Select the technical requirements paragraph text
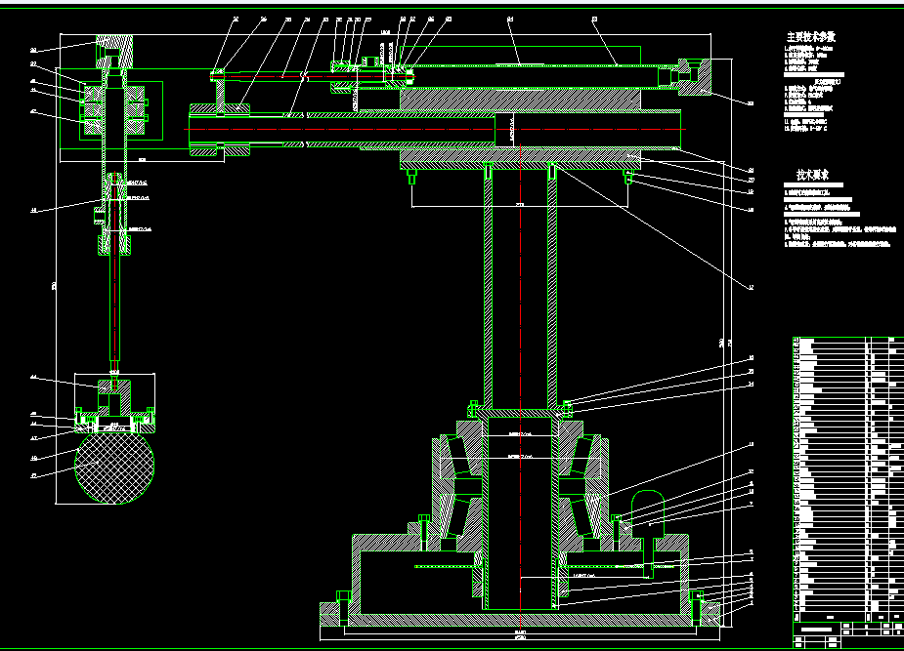This screenshot has width=904, height=651. (840, 216)
